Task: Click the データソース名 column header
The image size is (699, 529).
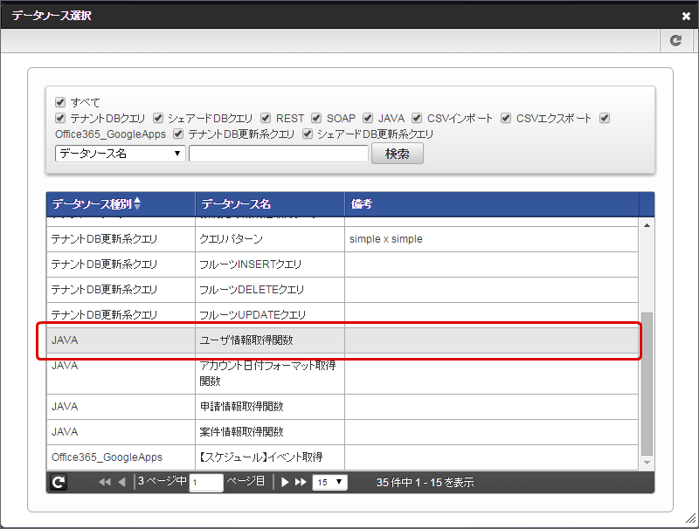Action: click(x=269, y=203)
